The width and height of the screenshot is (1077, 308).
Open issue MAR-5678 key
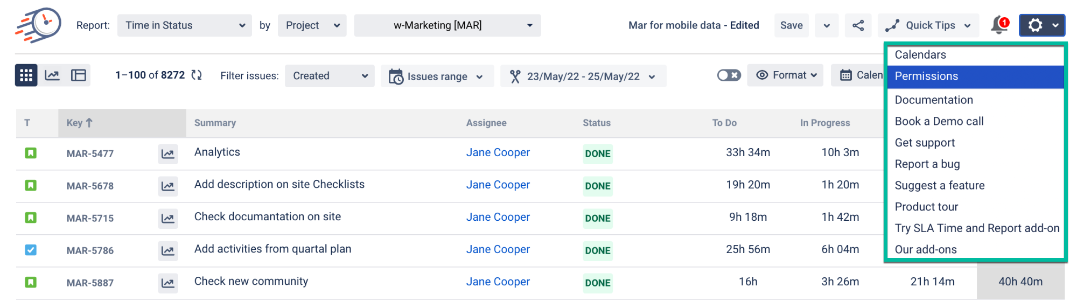click(90, 186)
